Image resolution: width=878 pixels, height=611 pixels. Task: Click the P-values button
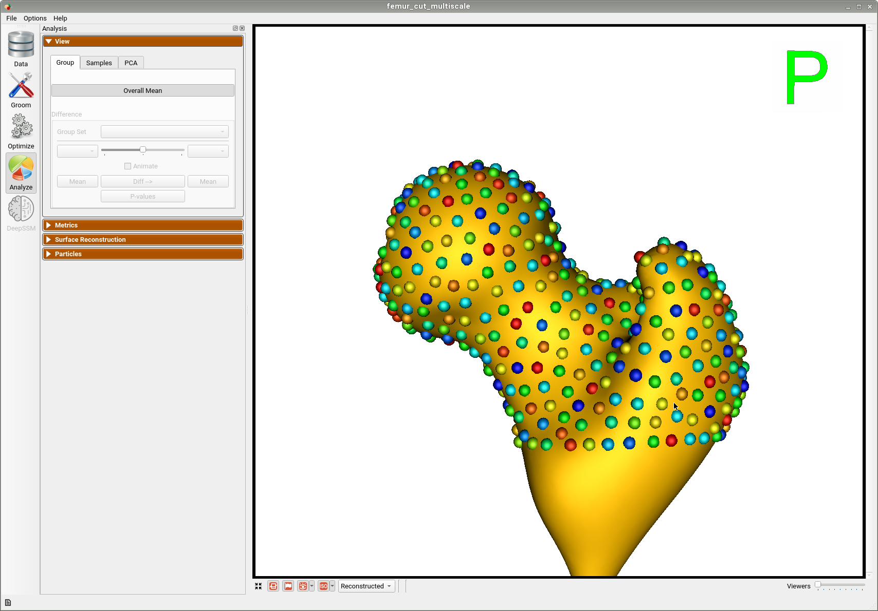[x=143, y=196]
